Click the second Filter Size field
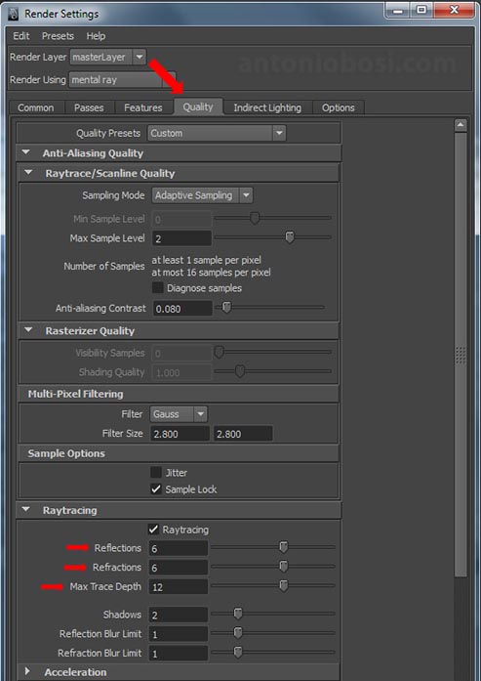Viewport: 481px width, 681px height. click(243, 434)
